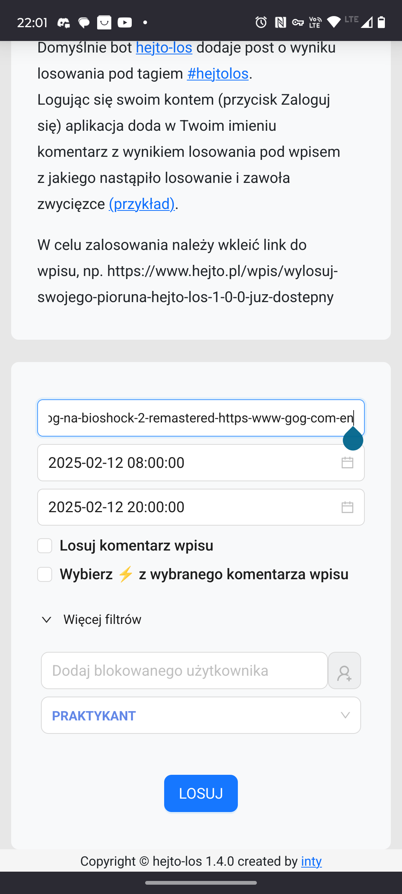Collapse the "Więcej filtrów" section

click(47, 619)
